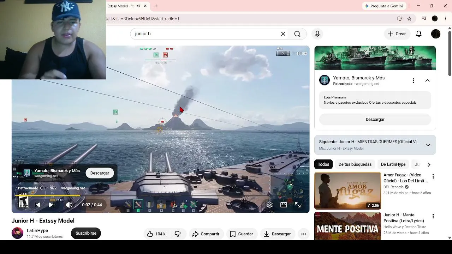This screenshot has height=254, width=452.
Task: Open video player settings gear
Action: coord(269,205)
